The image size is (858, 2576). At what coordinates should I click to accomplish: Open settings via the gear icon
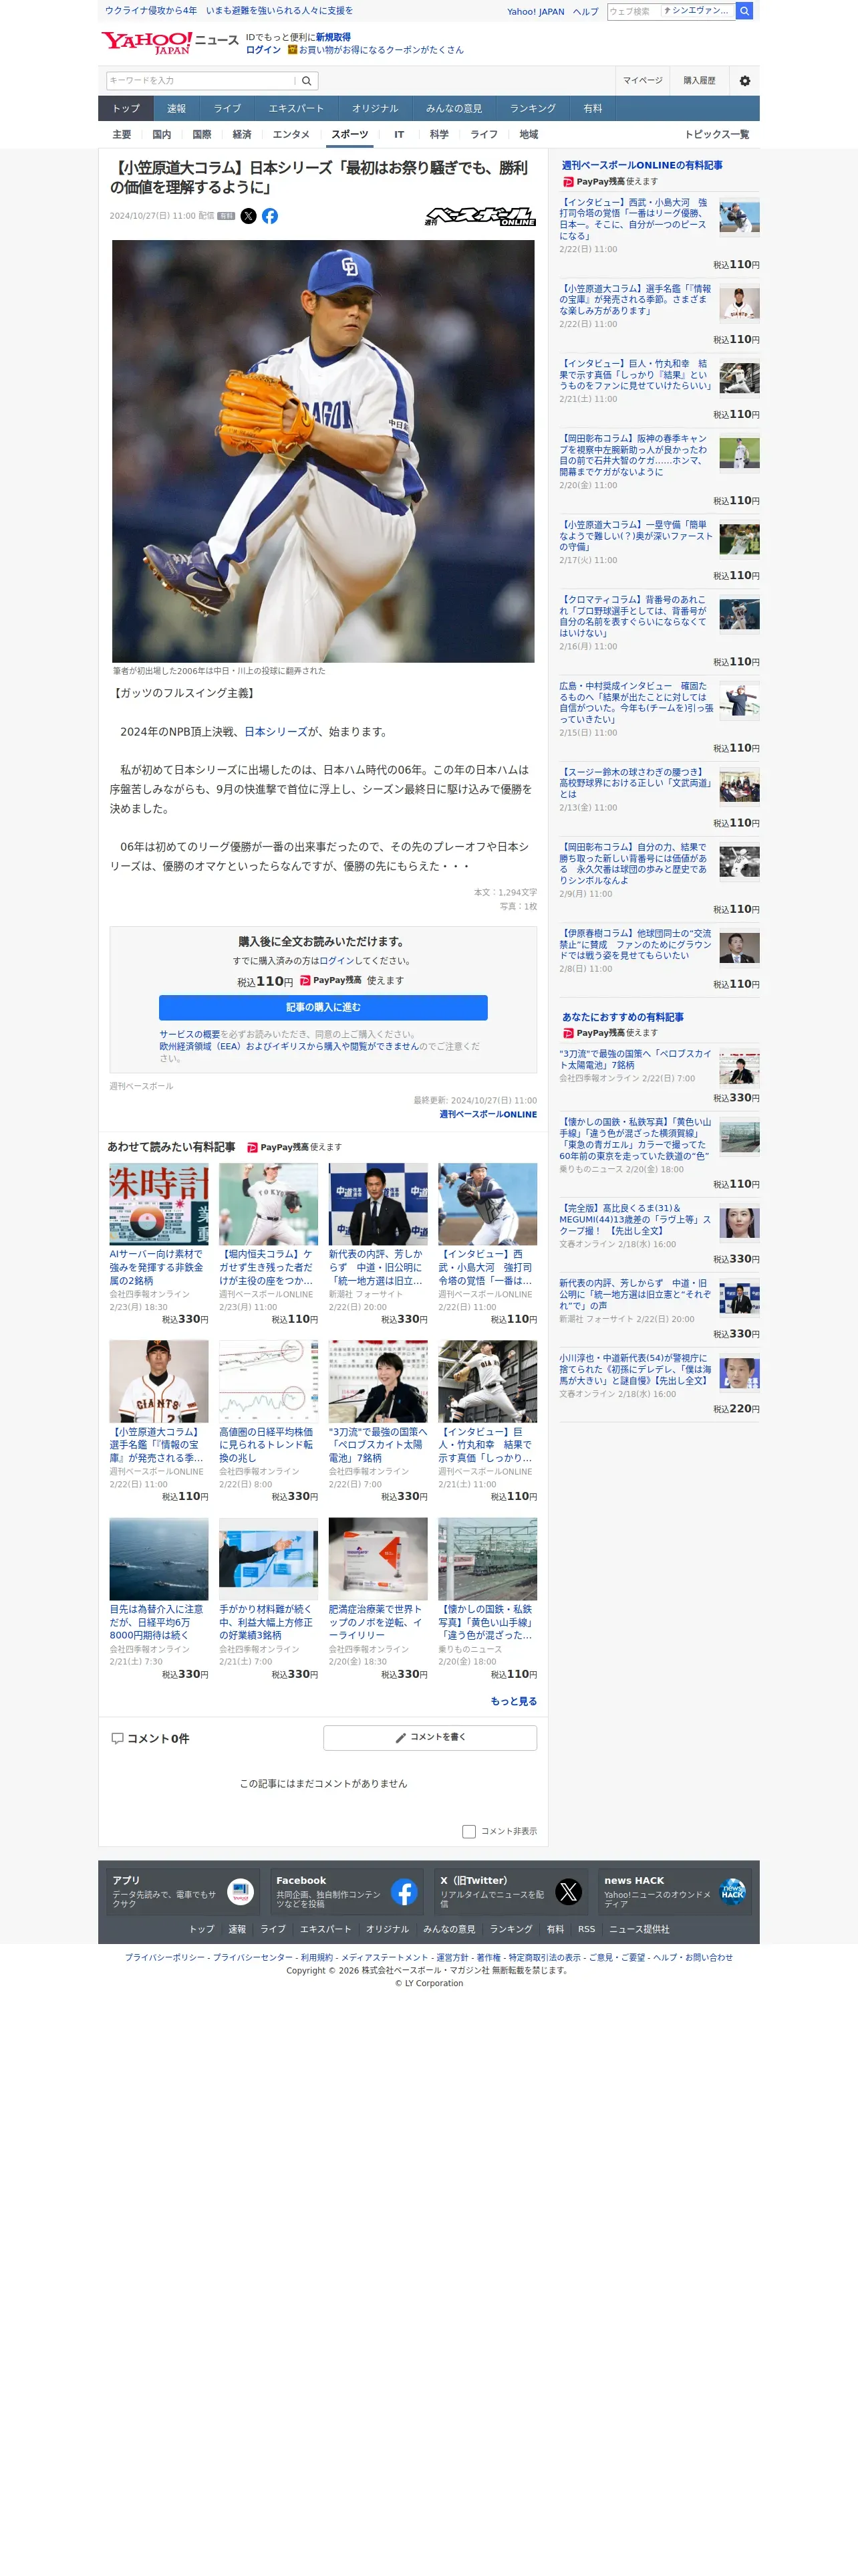[744, 81]
